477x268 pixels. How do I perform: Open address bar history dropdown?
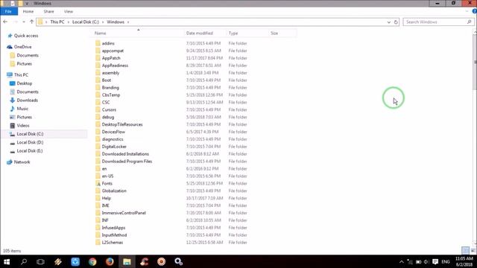coord(389,22)
